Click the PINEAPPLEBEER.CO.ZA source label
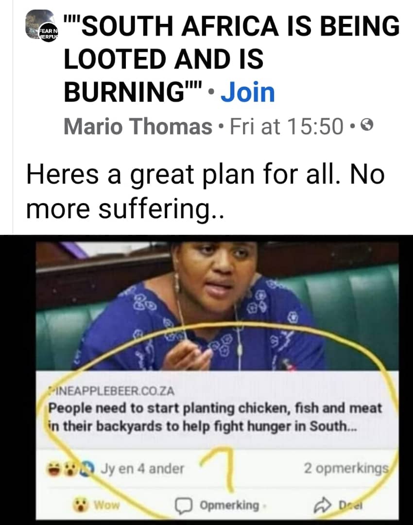 click(x=111, y=391)
